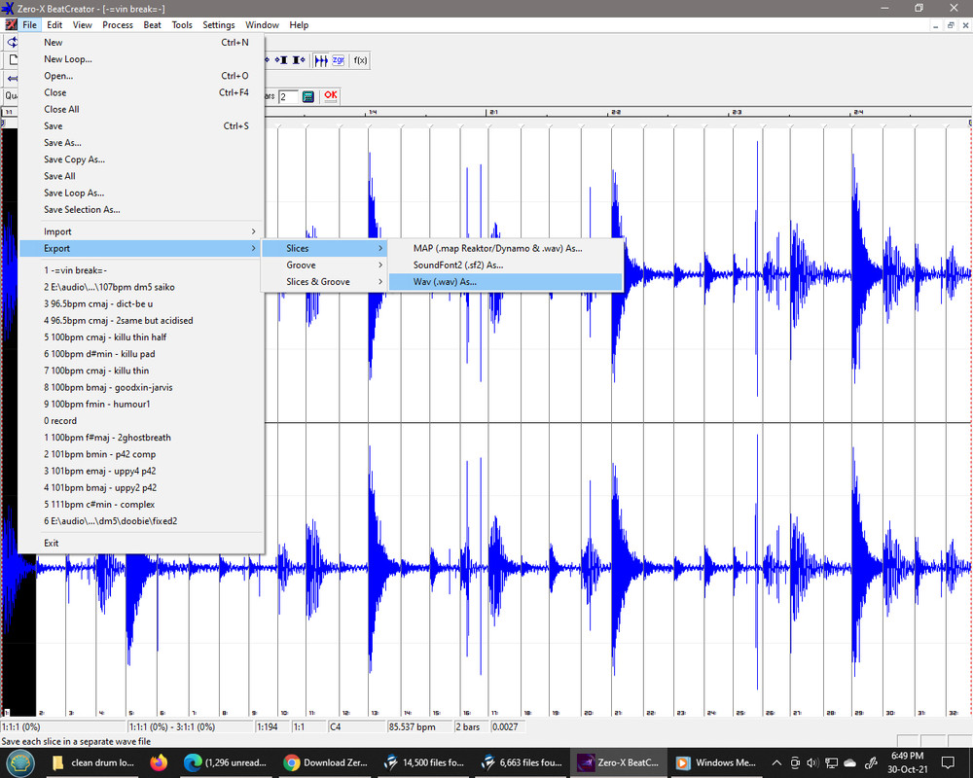Screen dimensions: 973x778
Task: Click the OneDrive cloud tray icon
Action: [850, 762]
